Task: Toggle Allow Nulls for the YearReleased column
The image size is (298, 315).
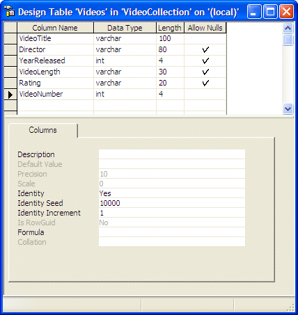Action: pos(205,60)
